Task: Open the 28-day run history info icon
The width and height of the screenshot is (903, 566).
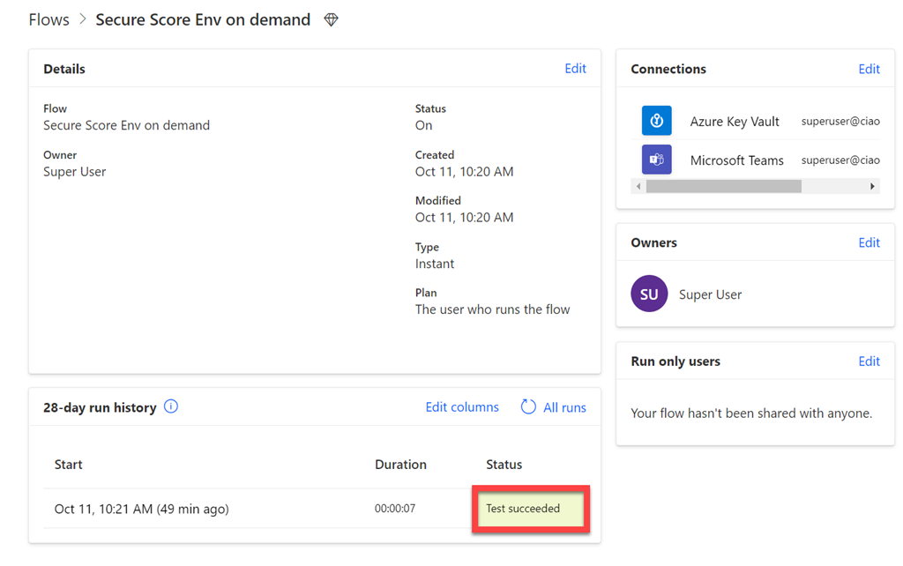Action: pos(171,406)
